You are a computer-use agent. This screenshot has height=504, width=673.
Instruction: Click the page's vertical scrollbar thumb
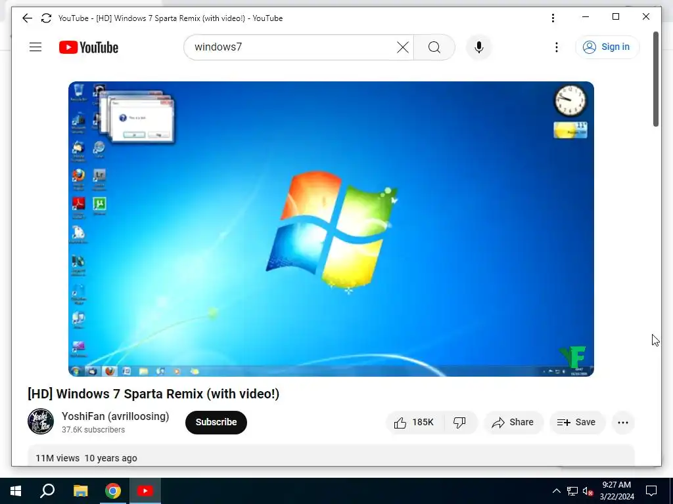coord(656,79)
